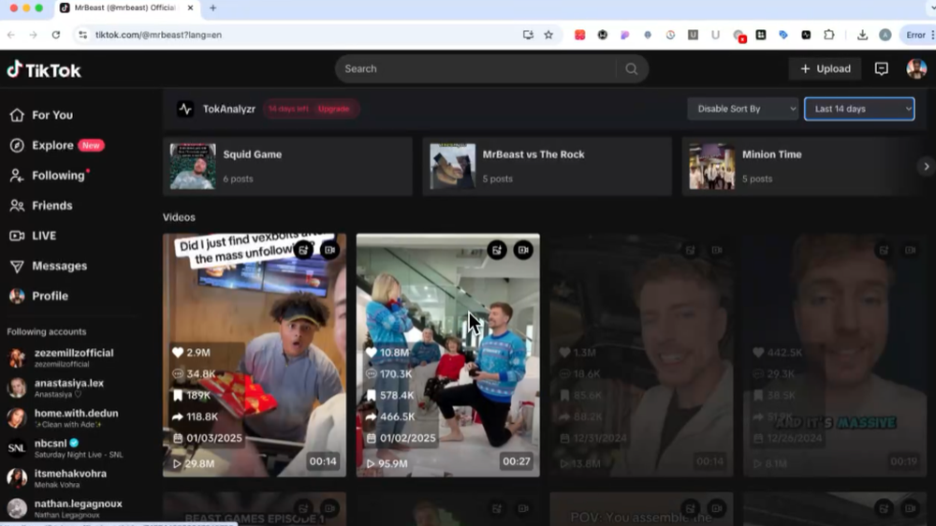Screen dimensions: 936x526
Task: Click the address bar URL
Action: pyautogui.click(x=158, y=36)
